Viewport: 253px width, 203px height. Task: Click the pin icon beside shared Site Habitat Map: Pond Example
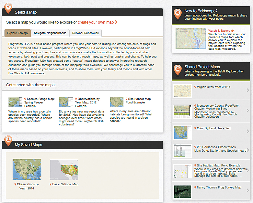[195, 165]
